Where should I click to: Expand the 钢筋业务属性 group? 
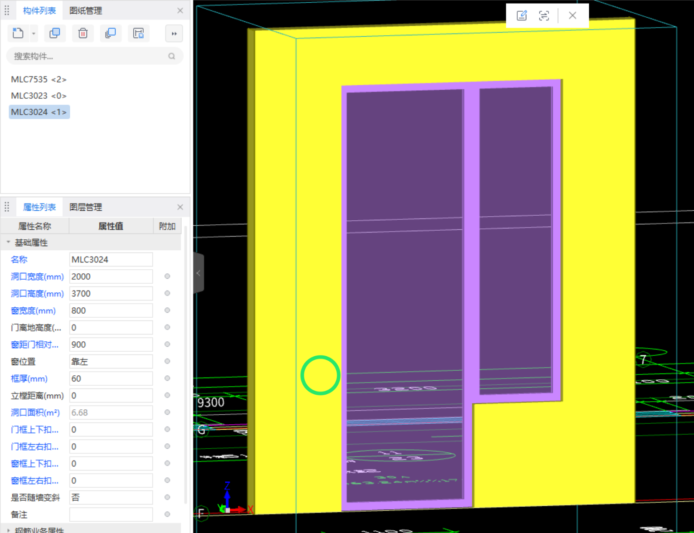tap(8, 530)
